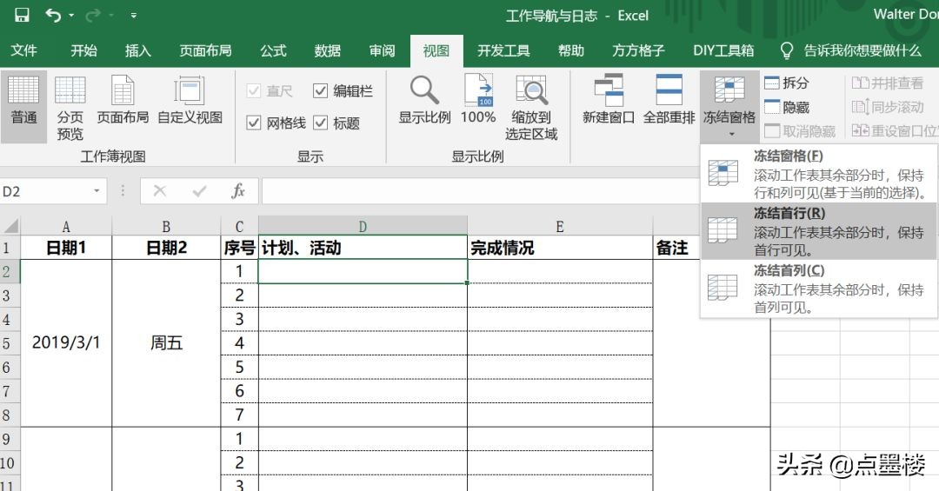Image resolution: width=939 pixels, height=491 pixels.
Task: Collapse the Freeze Panes (冻结窗格) dropdown button
Action: point(729,107)
